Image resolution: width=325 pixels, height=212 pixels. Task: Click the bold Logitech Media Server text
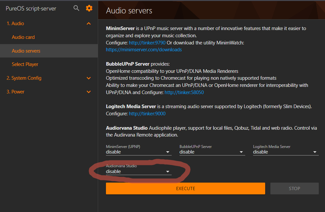click(x=131, y=106)
